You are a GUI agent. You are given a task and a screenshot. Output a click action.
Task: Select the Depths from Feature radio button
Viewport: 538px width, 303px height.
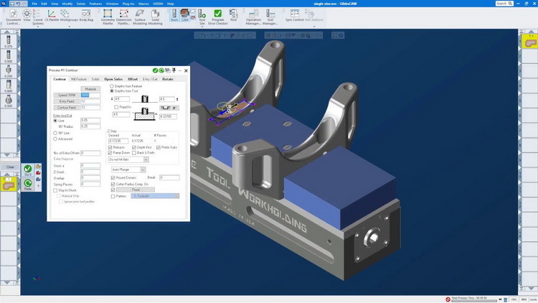111,85
